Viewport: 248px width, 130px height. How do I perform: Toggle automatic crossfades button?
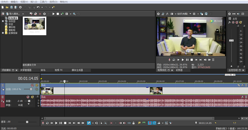(x=154, y=123)
